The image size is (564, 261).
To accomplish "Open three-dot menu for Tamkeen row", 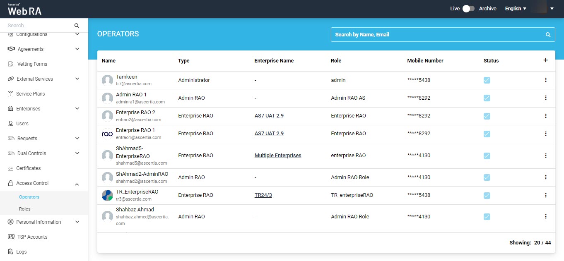I will (545, 80).
